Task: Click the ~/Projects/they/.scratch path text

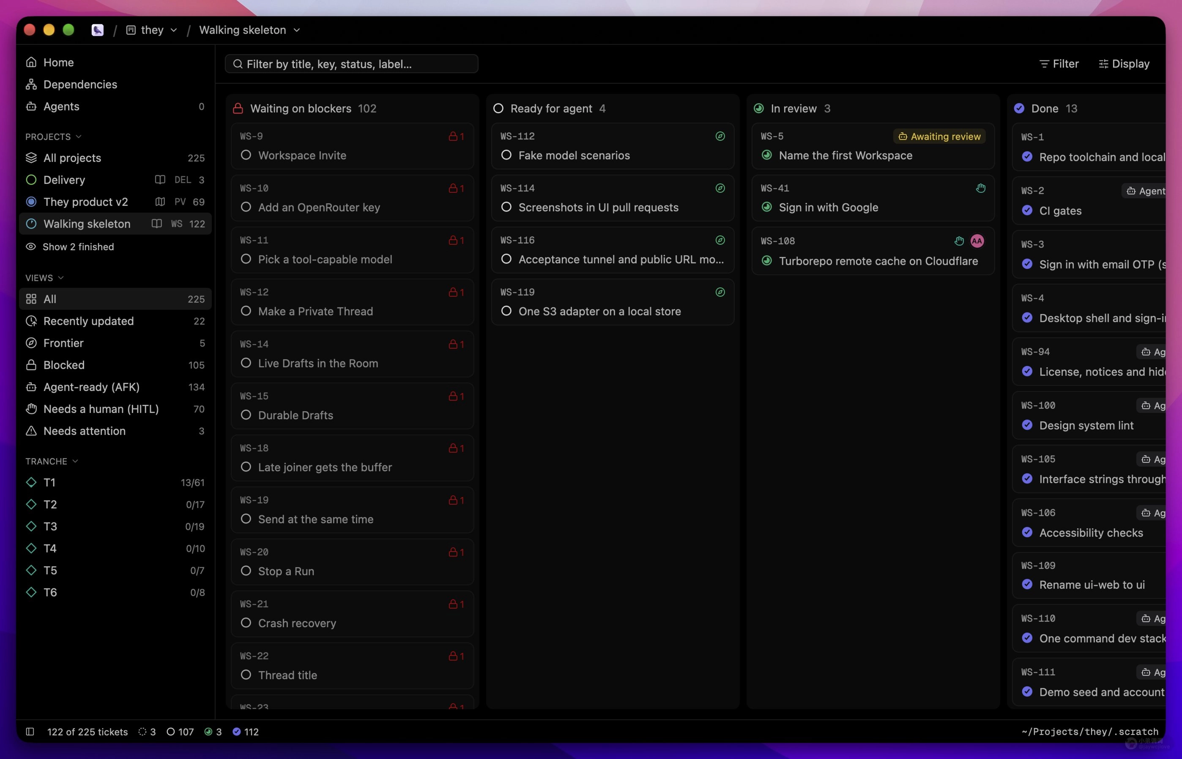Action: 1090,732
